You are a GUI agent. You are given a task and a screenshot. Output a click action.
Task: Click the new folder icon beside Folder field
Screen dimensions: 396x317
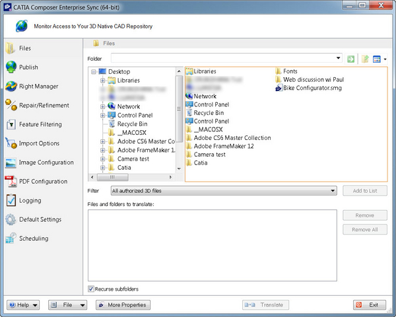tap(365, 59)
